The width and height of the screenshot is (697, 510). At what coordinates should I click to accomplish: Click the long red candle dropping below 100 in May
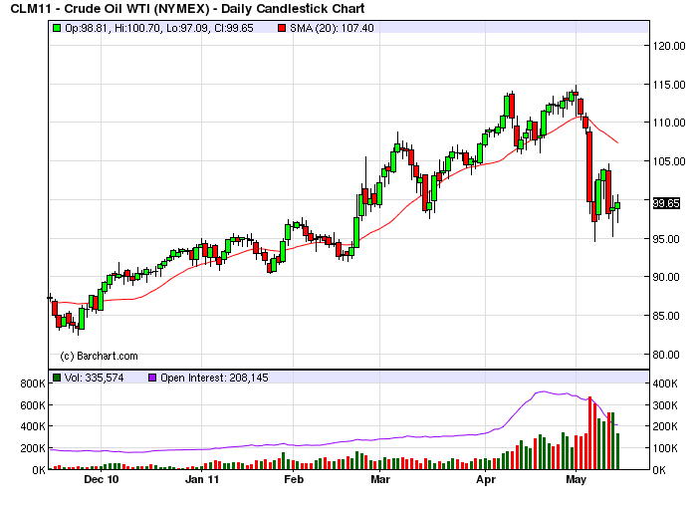(589, 166)
